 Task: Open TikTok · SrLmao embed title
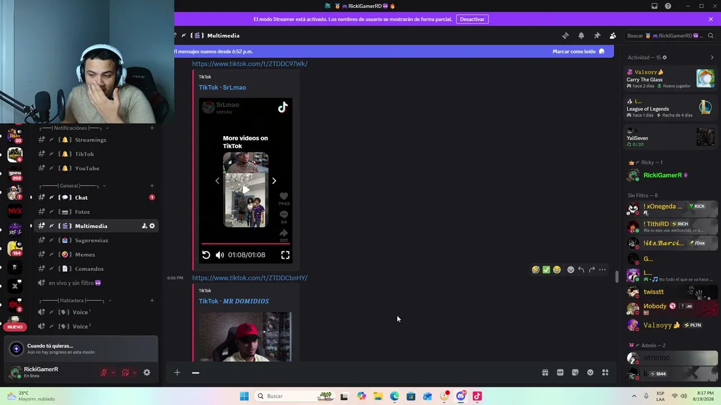[x=222, y=87]
